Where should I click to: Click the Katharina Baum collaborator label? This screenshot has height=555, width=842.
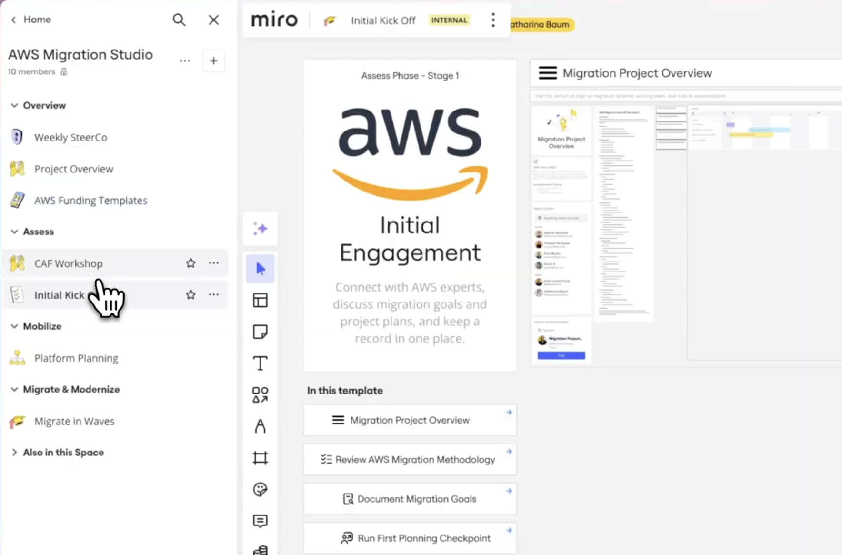541,24
